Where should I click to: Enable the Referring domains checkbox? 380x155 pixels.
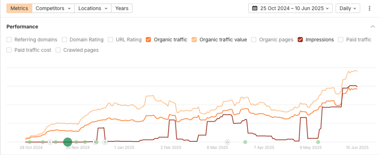[x=9, y=40]
